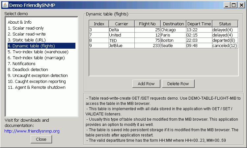Click the canceled(12) status cell
This screenshot has height=148, width=247.
click(225, 45)
